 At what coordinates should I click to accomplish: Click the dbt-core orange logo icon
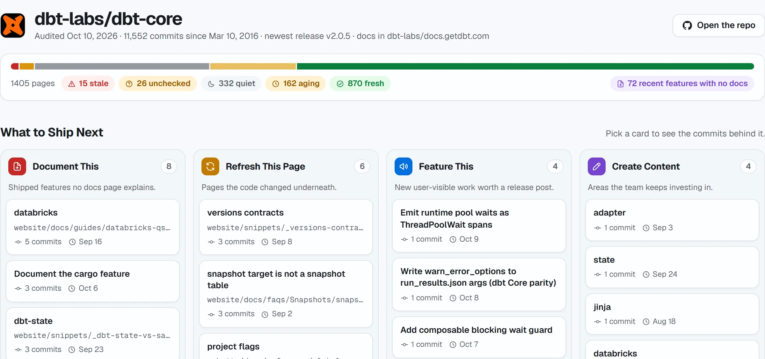13,25
